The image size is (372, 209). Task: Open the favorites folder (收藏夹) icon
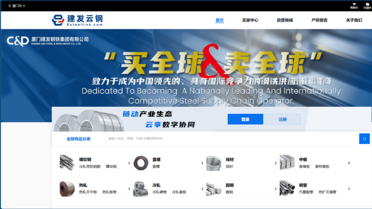click(367, 5)
